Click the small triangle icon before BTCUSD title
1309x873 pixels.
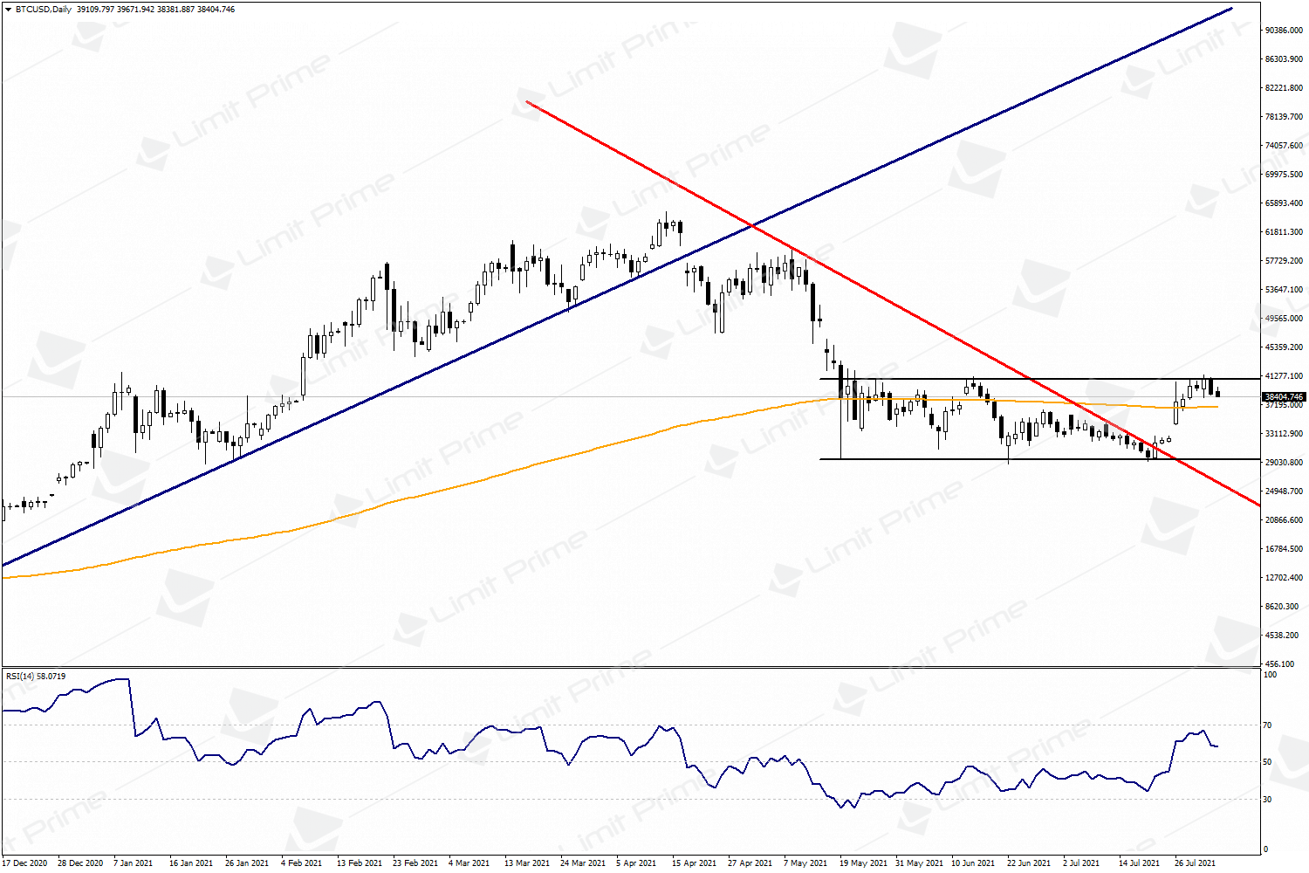(9, 10)
